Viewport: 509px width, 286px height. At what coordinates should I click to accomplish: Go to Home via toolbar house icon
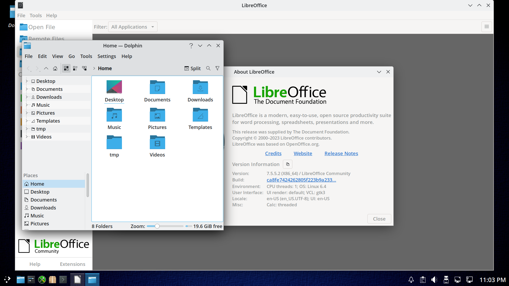(x=55, y=68)
